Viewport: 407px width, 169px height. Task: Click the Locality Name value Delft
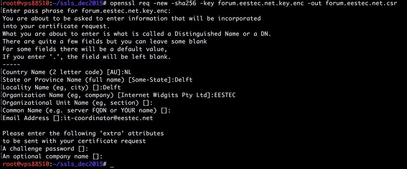click(112, 88)
